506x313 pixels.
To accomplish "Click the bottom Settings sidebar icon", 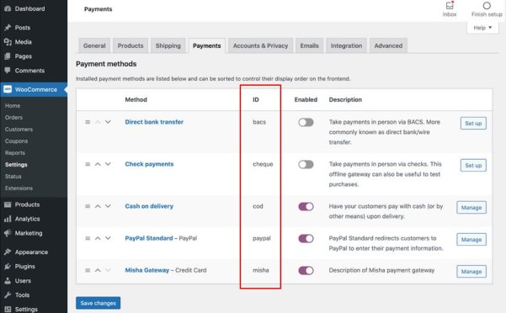I will coord(8,309).
